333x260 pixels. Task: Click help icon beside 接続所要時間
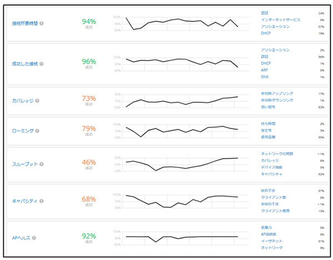[x=42, y=24]
